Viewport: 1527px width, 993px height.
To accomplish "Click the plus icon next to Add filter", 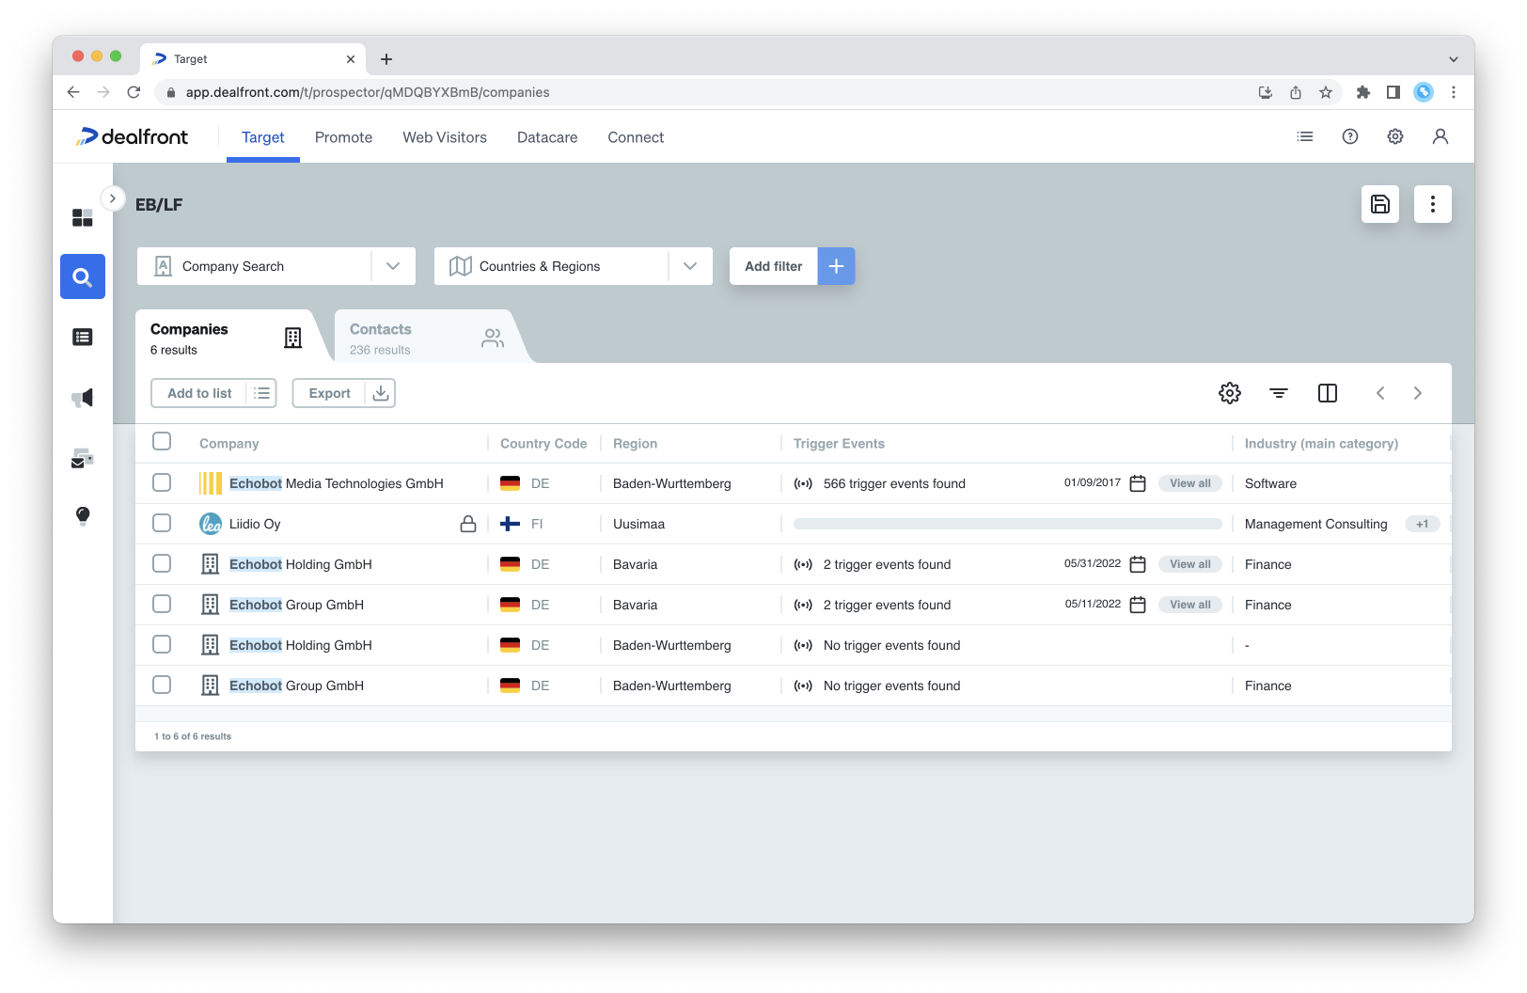I will click(836, 266).
